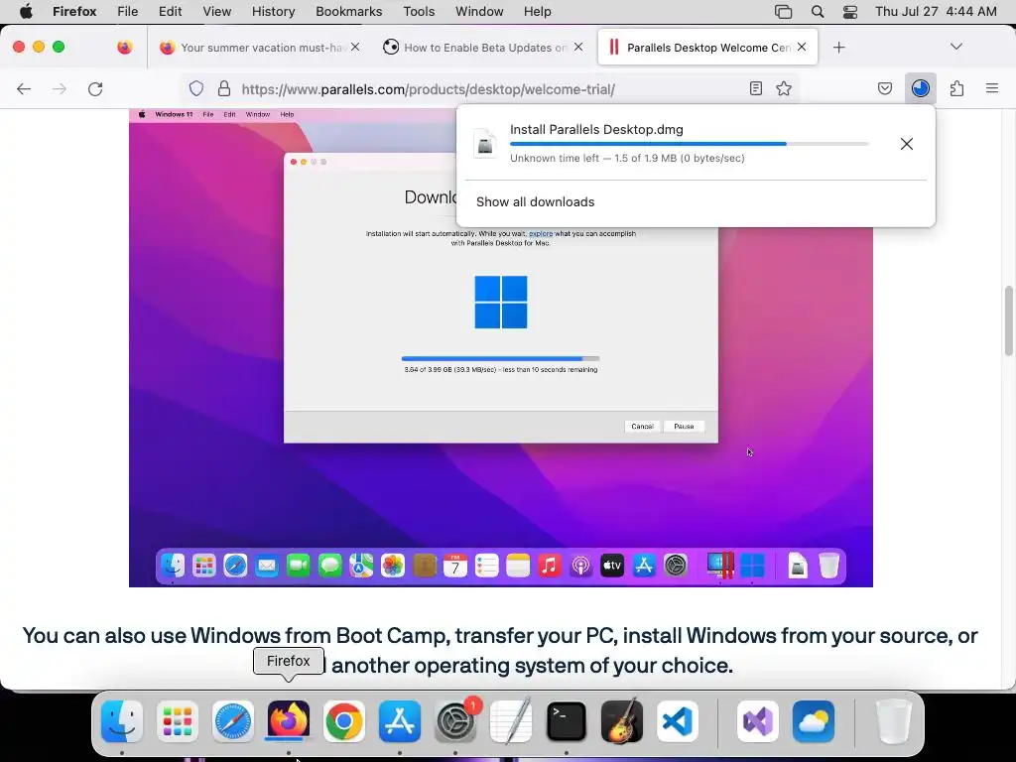The image size is (1016, 762).
Task: Open the tracking protection shield
Action: pos(196,88)
